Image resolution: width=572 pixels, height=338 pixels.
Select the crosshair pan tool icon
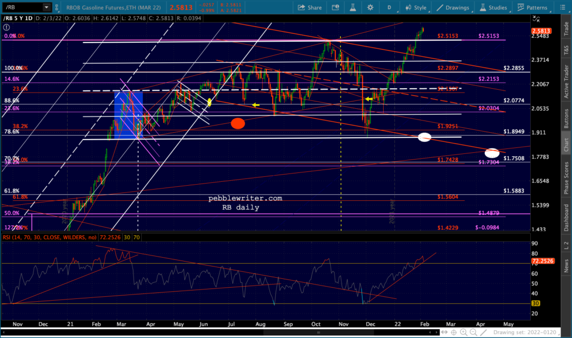454,332
